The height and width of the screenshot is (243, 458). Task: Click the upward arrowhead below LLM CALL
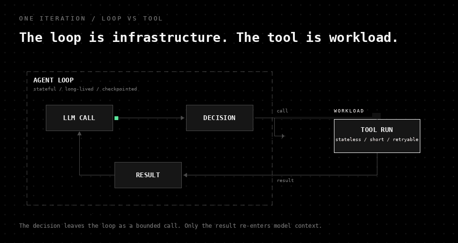click(x=79, y=133)
